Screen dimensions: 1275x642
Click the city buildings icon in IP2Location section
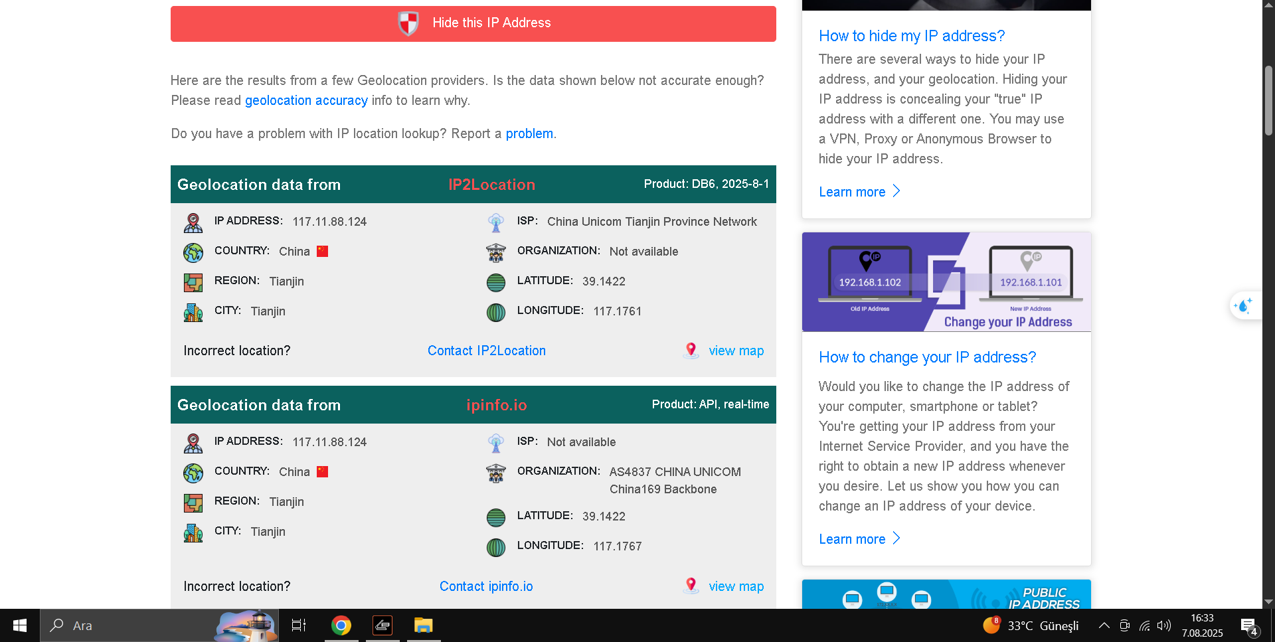193,312
